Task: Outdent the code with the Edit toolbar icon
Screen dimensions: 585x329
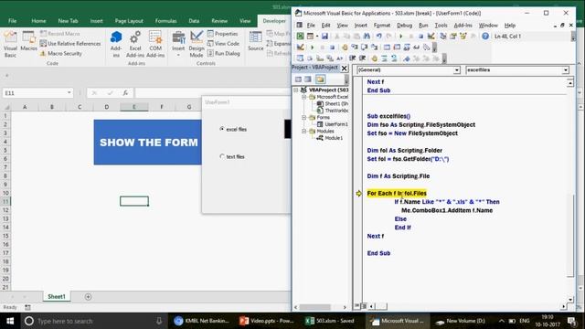Action: (362, 58)
